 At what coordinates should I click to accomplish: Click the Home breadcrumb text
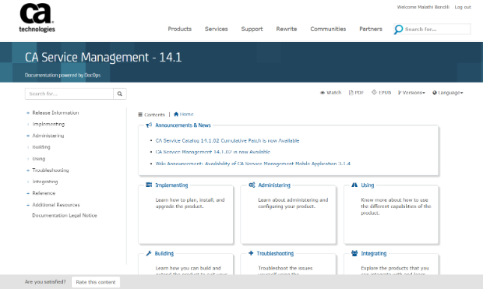186,115
